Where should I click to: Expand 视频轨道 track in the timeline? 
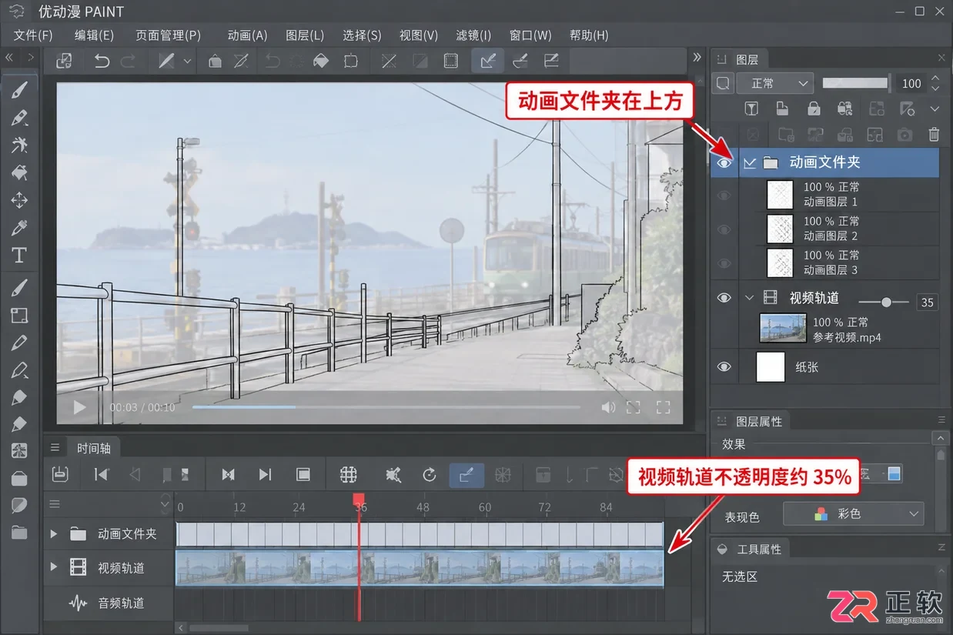(x=53, y=567)
